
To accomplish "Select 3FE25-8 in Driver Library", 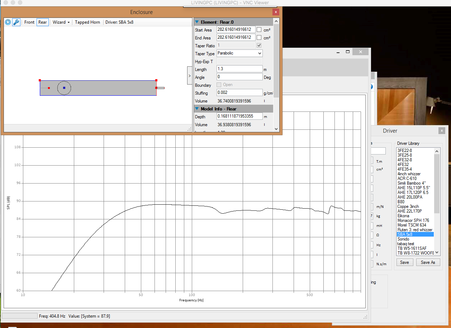I will pyautogui.click(x=405, y=155).
